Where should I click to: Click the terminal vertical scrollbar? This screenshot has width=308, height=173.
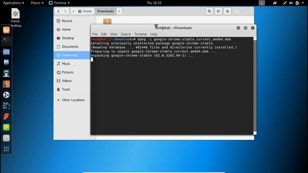(255, 86)
